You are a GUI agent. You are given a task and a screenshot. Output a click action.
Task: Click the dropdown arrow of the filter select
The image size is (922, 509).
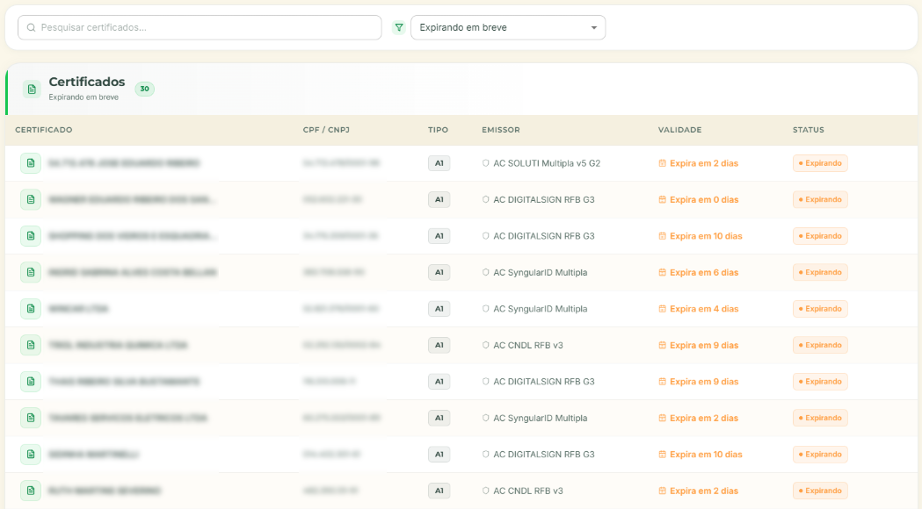coord(594,27)
